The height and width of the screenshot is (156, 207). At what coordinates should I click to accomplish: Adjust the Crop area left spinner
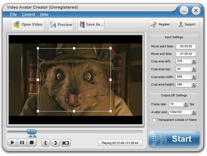[x=194, y=61]
